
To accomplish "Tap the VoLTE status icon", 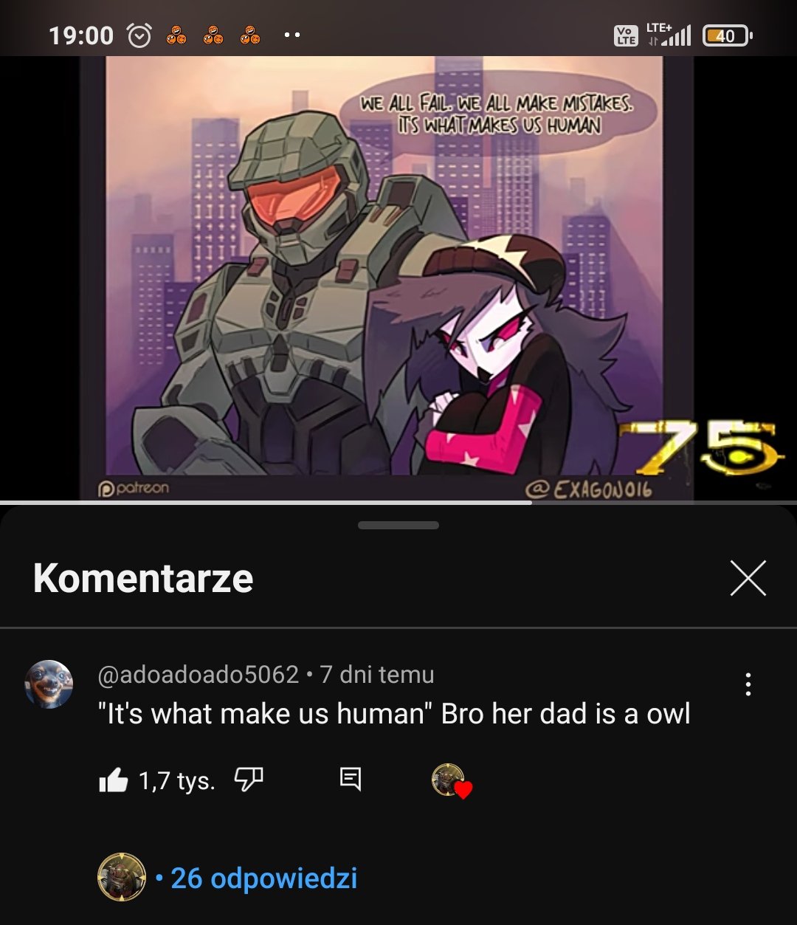I will [627, 35].
